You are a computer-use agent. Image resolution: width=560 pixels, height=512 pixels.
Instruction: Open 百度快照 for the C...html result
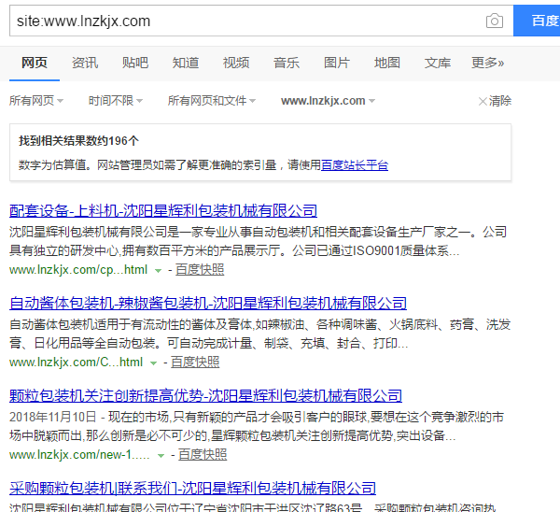pyautogui.click(x=195, y=363)
